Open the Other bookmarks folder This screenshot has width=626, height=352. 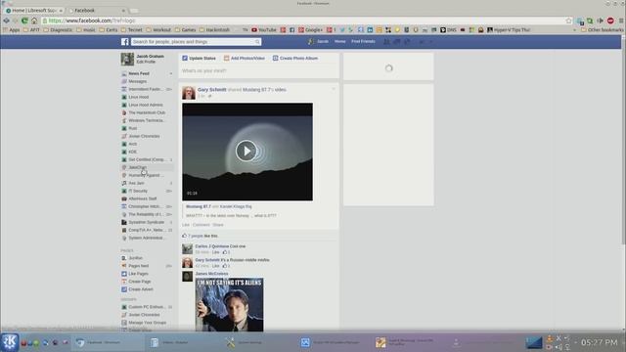pyautogui.click(x=603, y=30)
